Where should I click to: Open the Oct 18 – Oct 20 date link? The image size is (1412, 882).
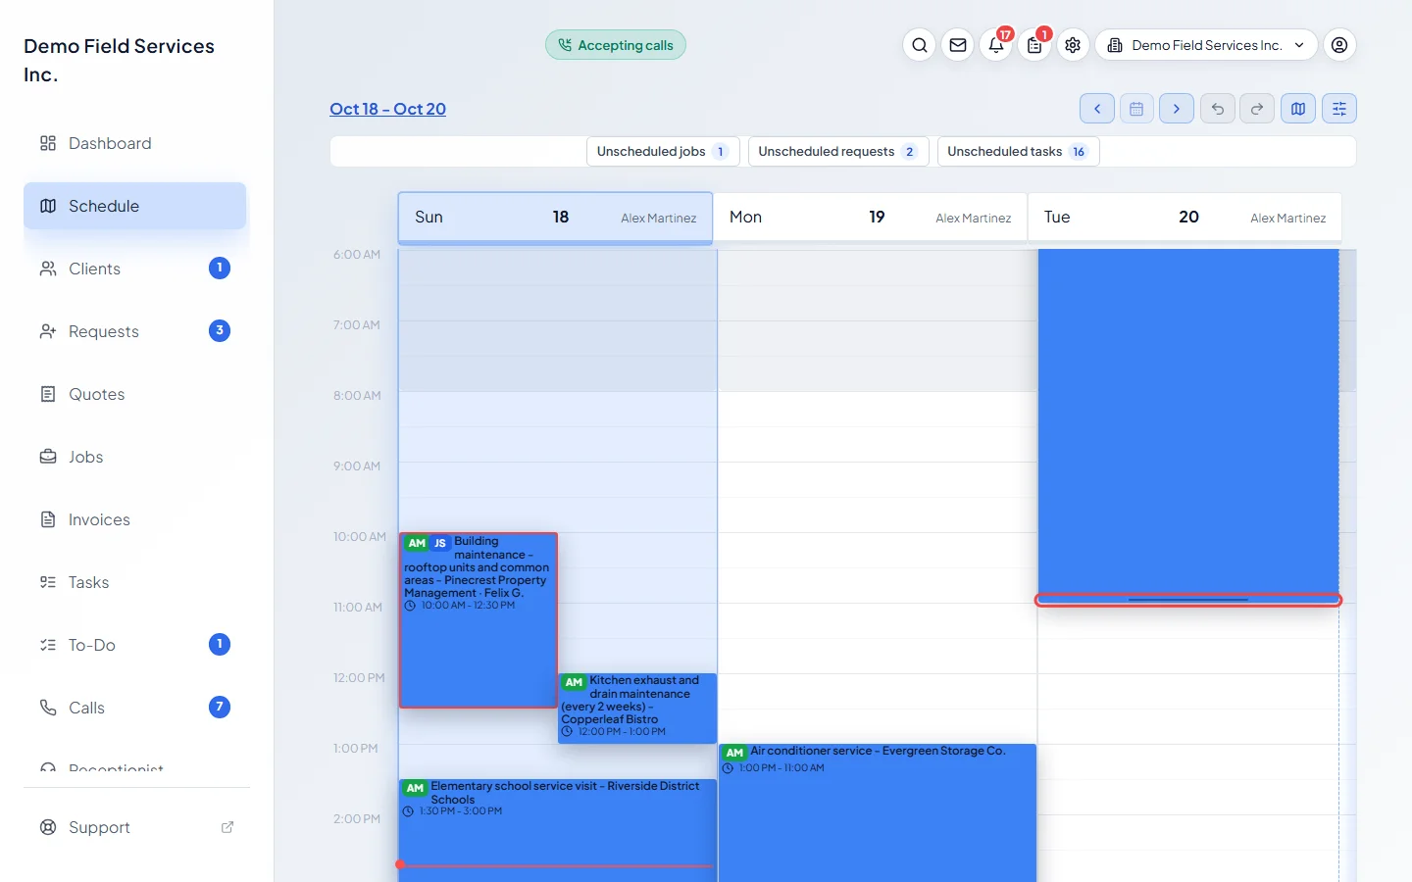click(x=387, y=109)
